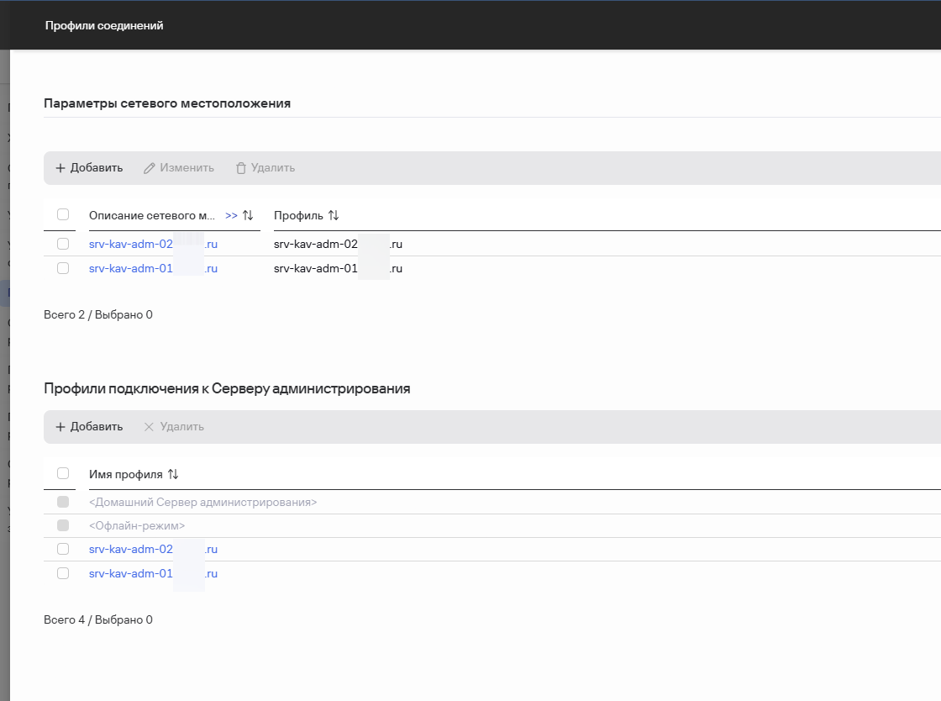Sort by Имя профиля column
The height and width of the screenshot is (701, 941).
point(173,475)
